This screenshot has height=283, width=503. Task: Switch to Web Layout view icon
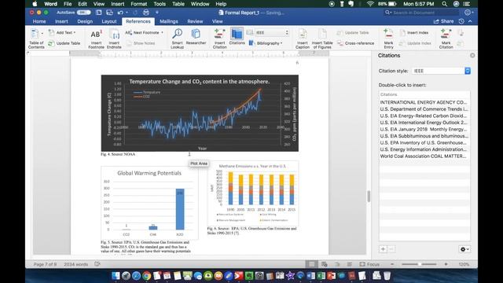coord(325,264)
